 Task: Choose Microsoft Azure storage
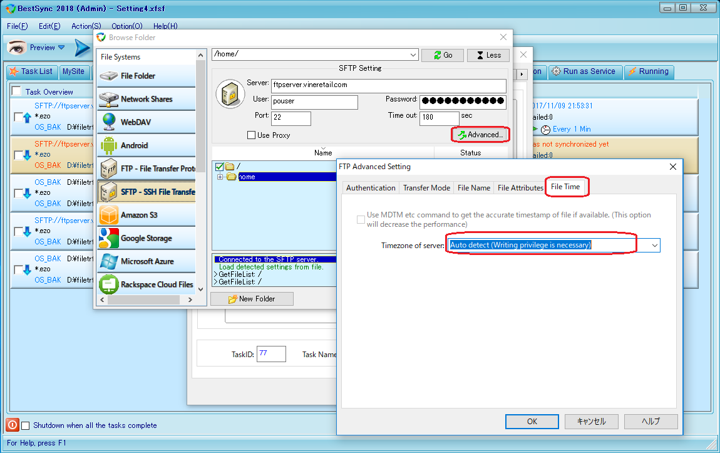pyautogui.click(x=147, y=261)
